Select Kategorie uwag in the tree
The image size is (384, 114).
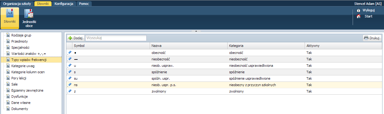click(x=23, y=66)
